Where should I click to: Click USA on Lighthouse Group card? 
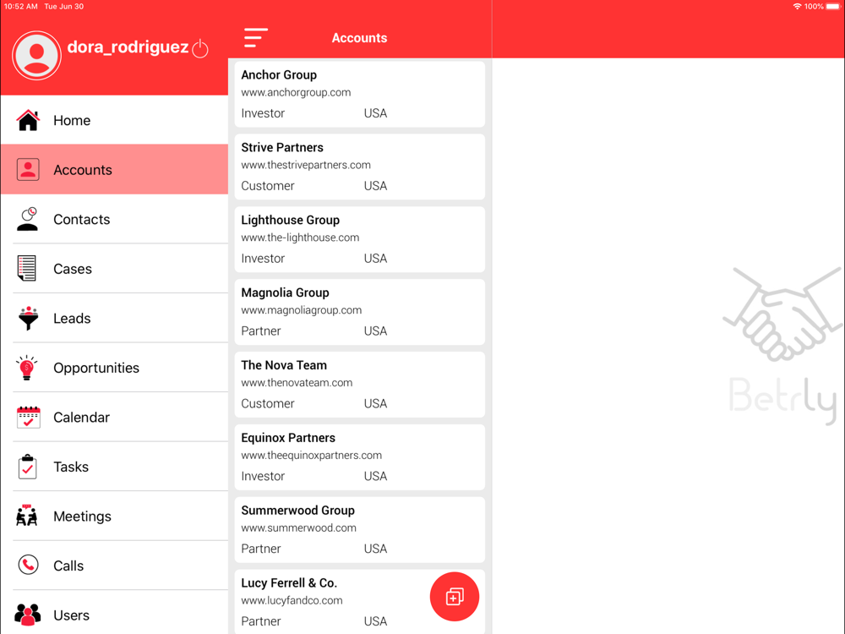376,258
